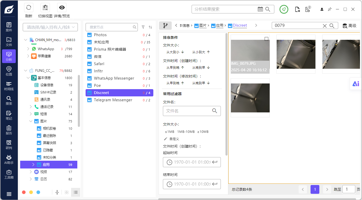Open the 持有人/检材 selection dropdown
This screenshot has width=362, height=200.
tap(50, 27)
